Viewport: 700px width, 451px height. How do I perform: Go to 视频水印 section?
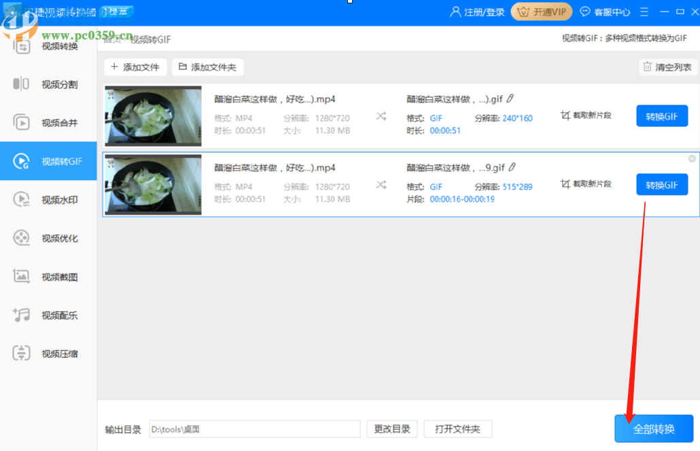tap(48, 200)
